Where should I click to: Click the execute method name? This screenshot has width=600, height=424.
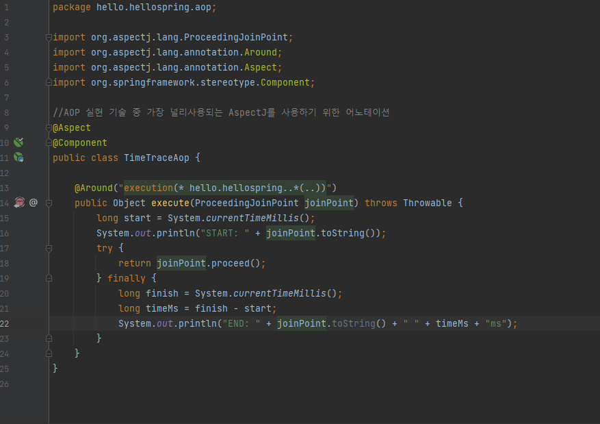(x=170, y=203)
